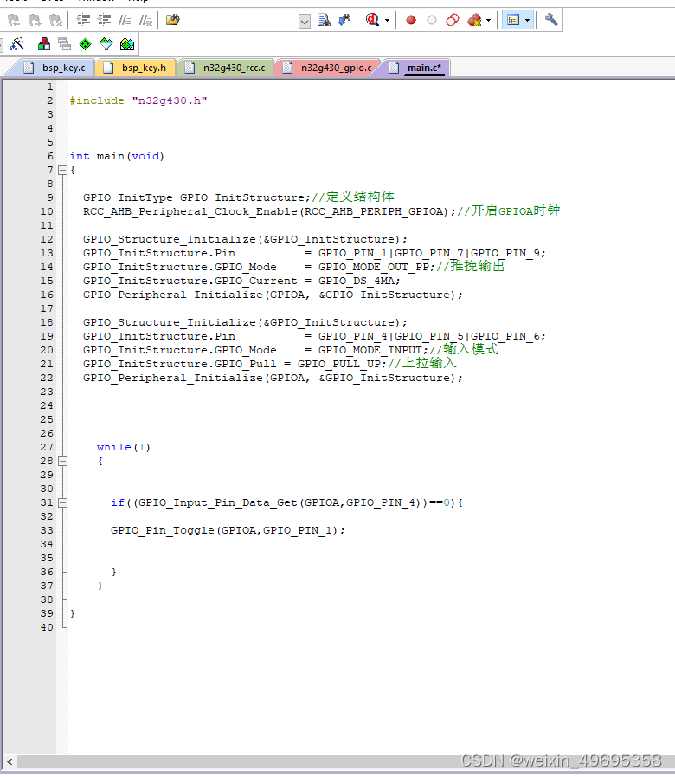Image resolution: width=675 pixels, height=777 pixels.
Task: Click GPIO_Structure_Initialize on line 18
Action: [245, 322]
